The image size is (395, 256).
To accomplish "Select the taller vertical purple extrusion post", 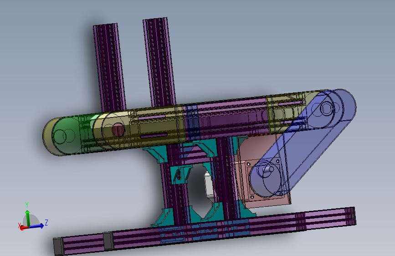I will (159, 62).
